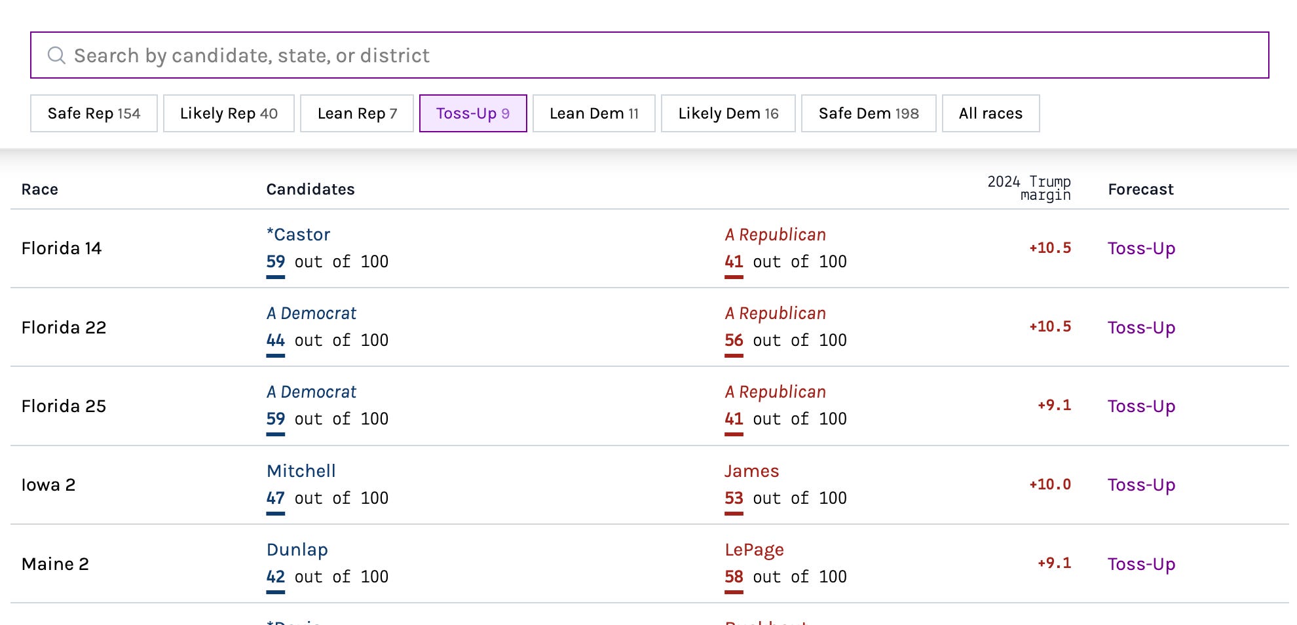Select A Republican in Florida 22 row

pos(776,313)
